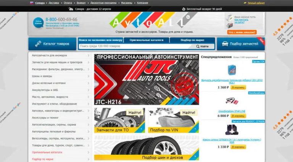Expand Инструмент и ключи arrow
Image resolution: width=293 pixels, height=162 pixels.
(x=89, y=104)
